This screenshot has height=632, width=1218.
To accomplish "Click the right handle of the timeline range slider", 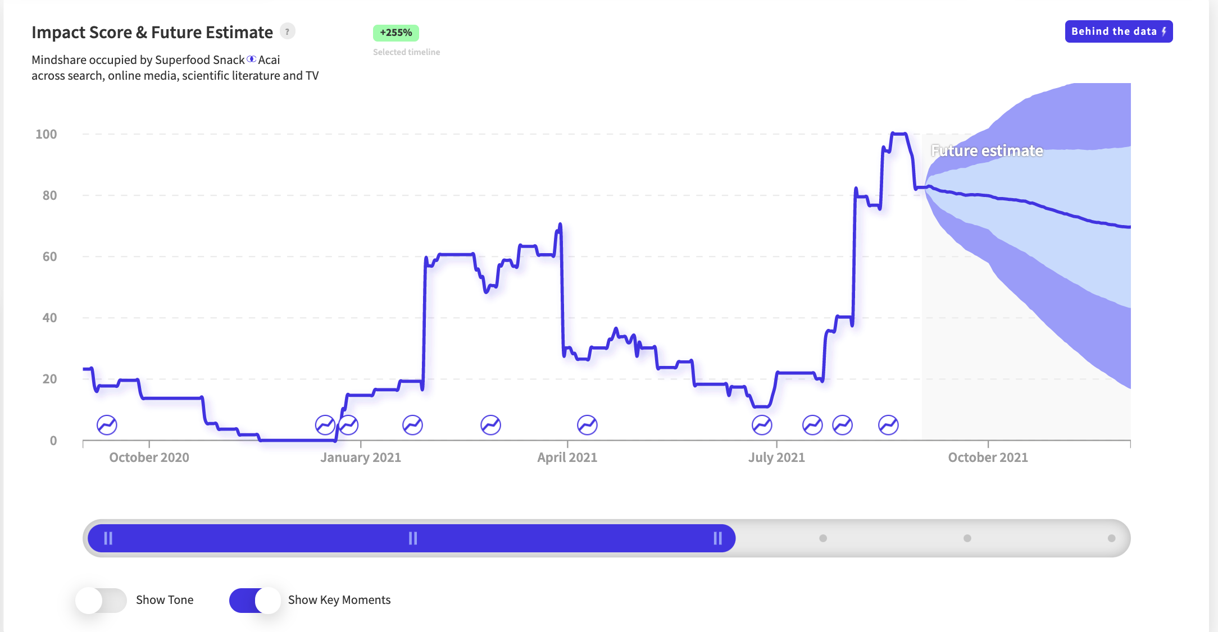I will (717, 538).
